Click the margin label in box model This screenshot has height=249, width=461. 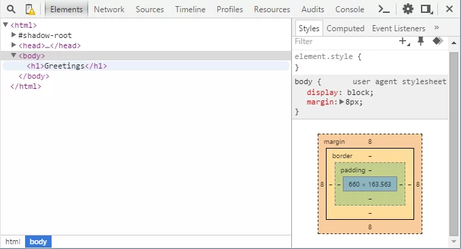click(x=334, y=142)
